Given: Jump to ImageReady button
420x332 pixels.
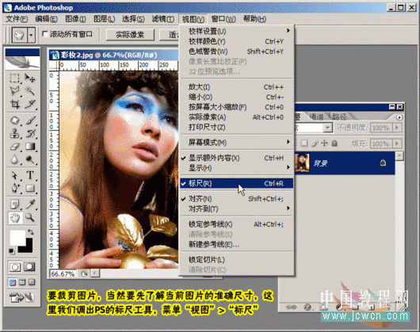Looking at the screenshot, I should pos(21,297).
